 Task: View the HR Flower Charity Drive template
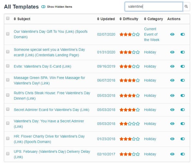(x=172, y=139)
